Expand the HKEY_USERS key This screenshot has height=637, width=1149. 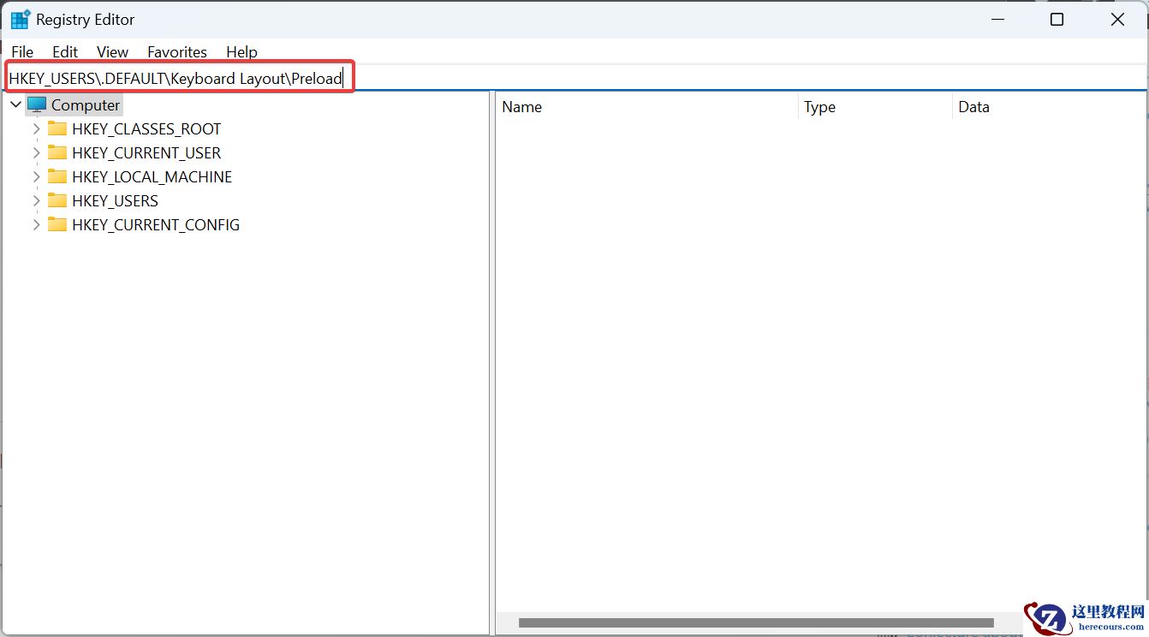pos(36,201)
